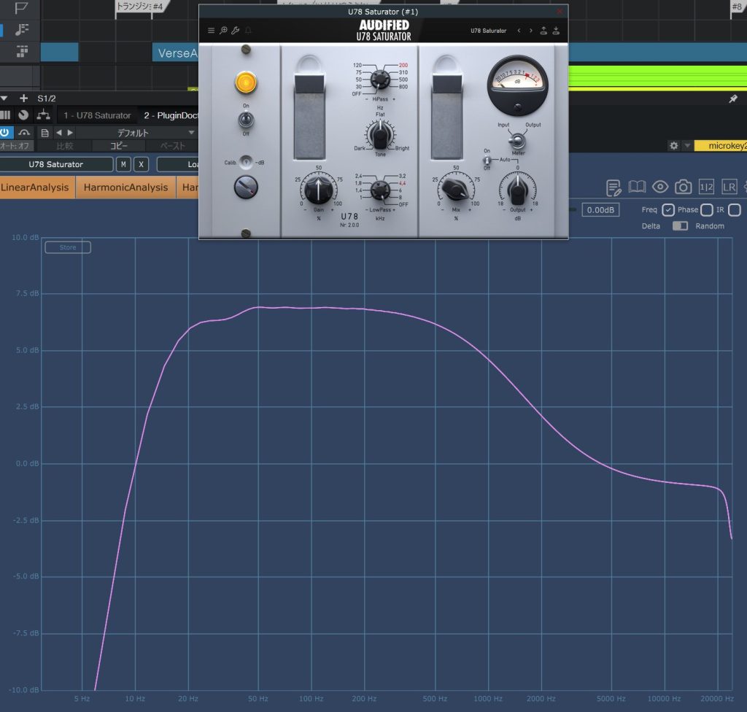This screenshot has width=747, height=712.
Task: Click the LR channel icon
Action: [x=729, y=187]
